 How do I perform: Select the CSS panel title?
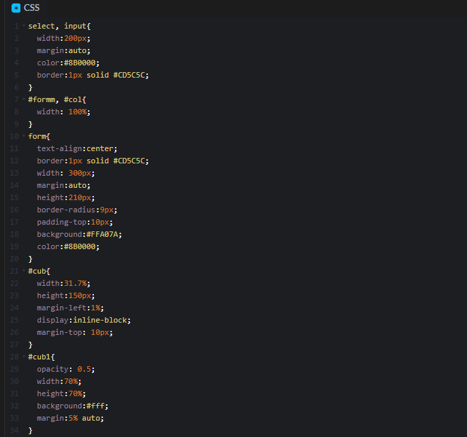pyautogui.click(x=31, y=7)
